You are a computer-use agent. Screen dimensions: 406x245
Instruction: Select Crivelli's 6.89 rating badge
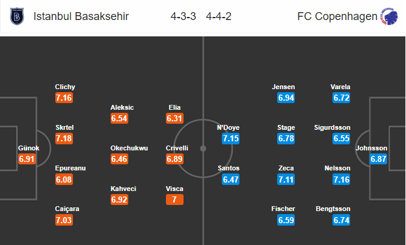click(x=175, y=159)
